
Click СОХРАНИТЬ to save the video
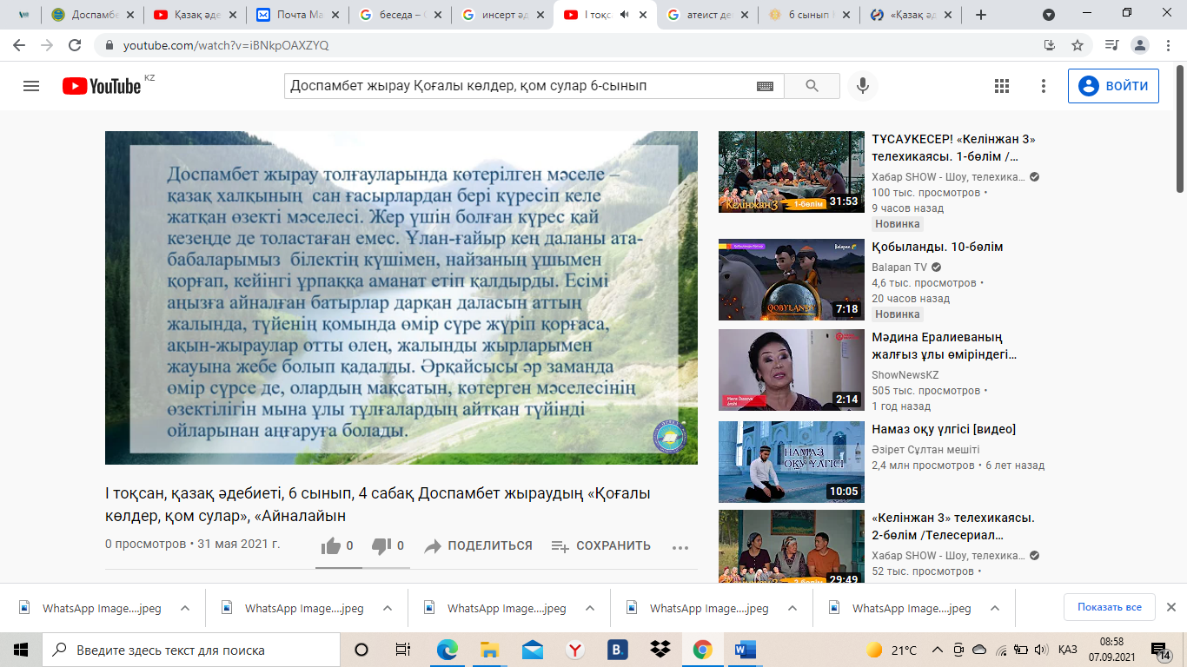point(600,546)
